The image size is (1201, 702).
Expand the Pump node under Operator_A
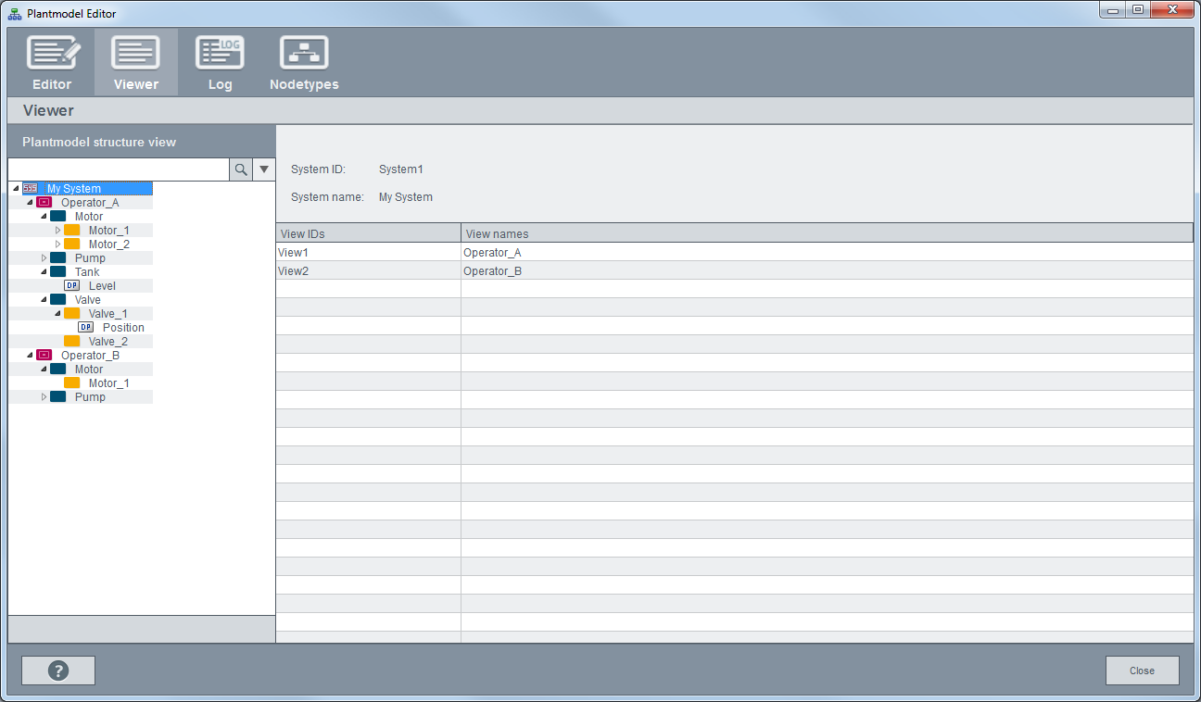click(x=44, y=258)
